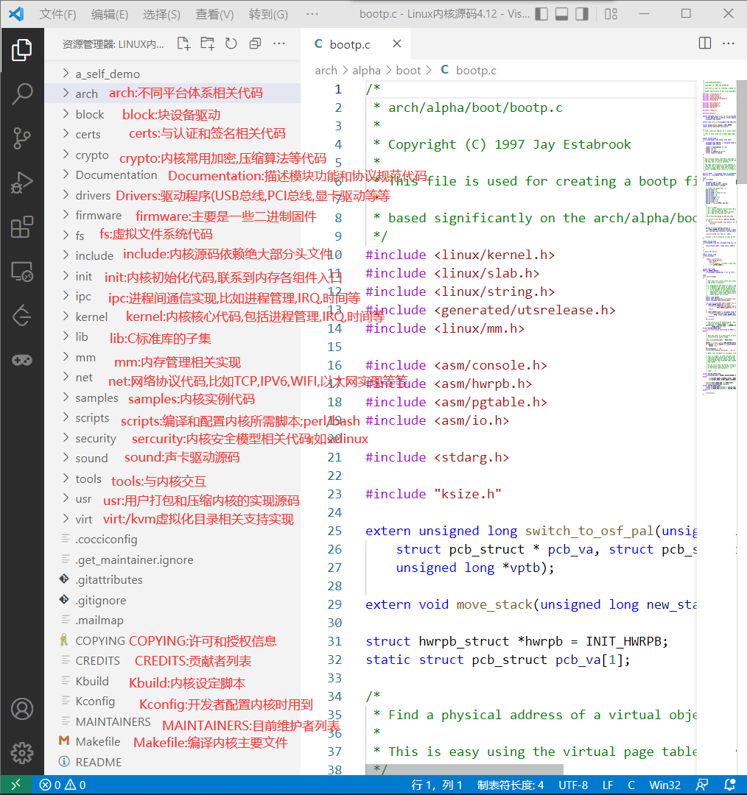Open the overflow menu in title bar
Image resolution: width=747 pixels, height=795 pixels.
(x=312, y=14)
